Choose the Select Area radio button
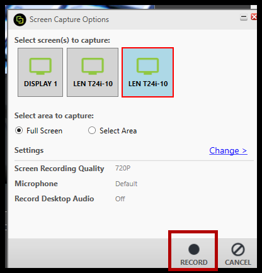This screenshot has height=273, width=262. 92,130
